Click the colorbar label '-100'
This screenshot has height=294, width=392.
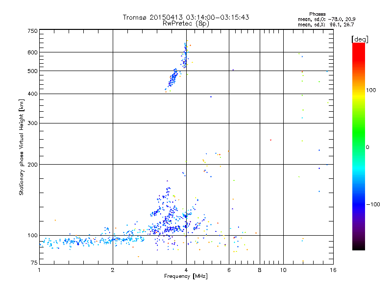373,204
